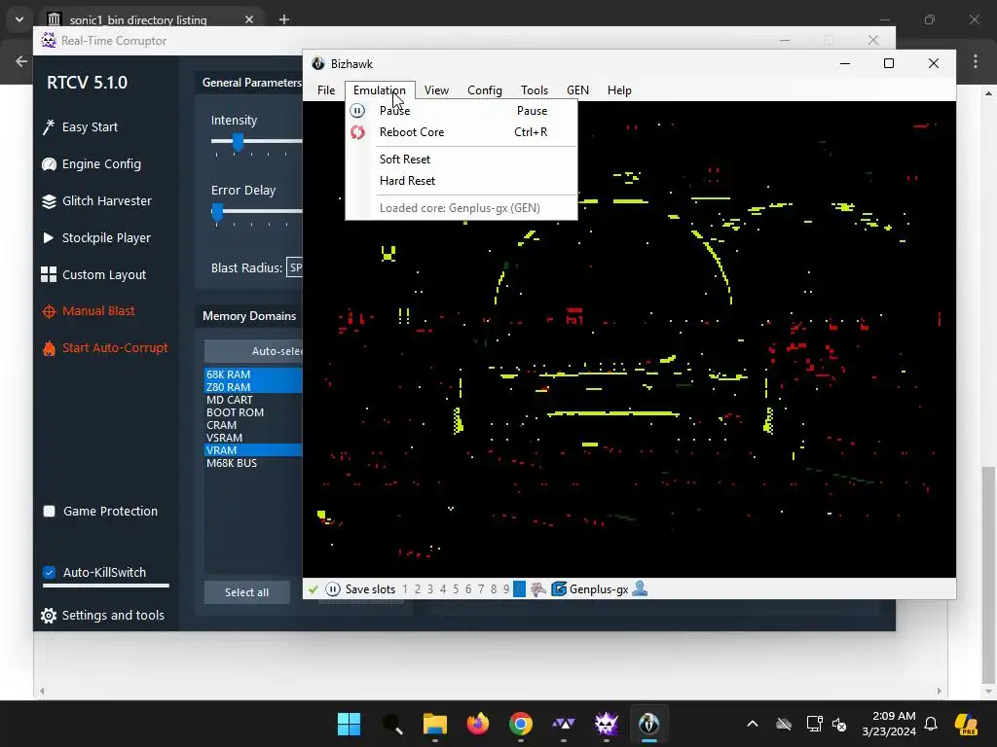Click the Auto-select domains button

coord(254,351)
